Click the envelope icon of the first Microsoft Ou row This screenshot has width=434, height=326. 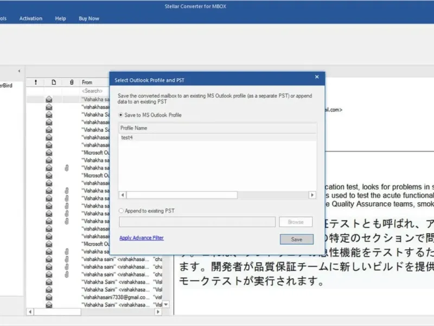[x=49, y=153]
